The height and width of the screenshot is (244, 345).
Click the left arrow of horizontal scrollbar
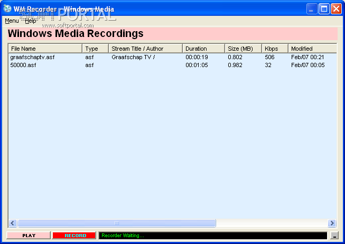(13, 223)
